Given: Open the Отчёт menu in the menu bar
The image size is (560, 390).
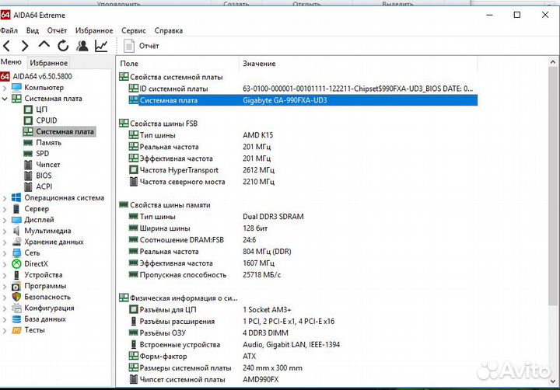Looking at the screenshot, I should (x=57, y=30).
